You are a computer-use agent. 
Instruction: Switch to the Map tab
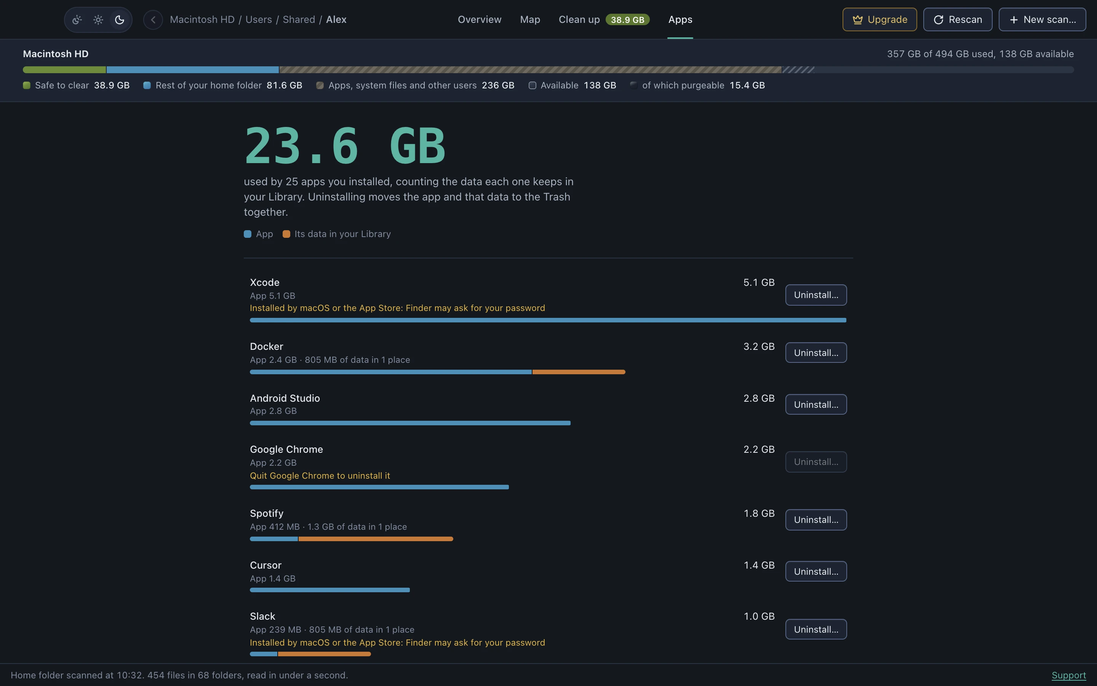coord(530,19)
